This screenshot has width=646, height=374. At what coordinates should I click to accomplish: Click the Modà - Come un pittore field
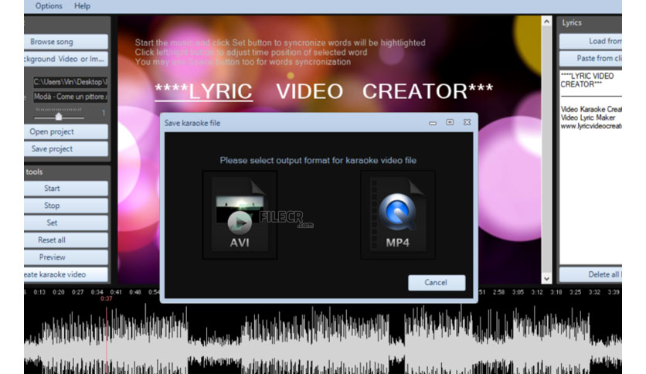pos(70,97)
